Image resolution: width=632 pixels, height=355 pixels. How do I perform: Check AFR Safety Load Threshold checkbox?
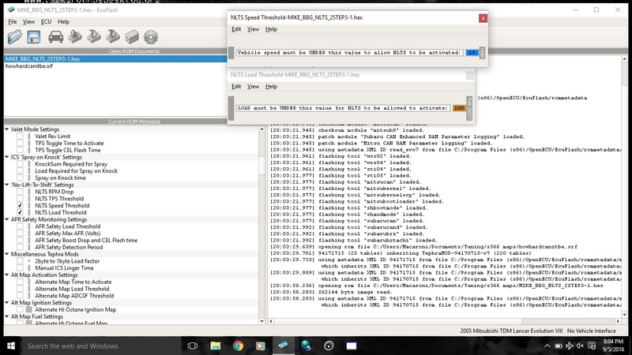[x=20, y=226]
